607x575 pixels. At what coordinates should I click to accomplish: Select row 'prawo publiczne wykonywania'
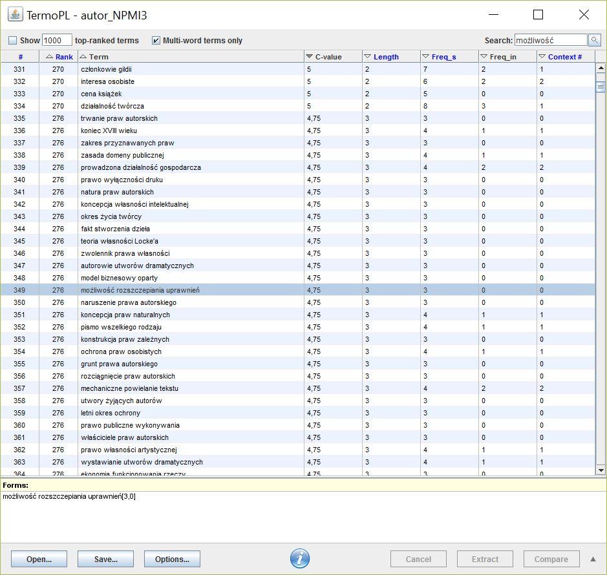pos(298,425)
